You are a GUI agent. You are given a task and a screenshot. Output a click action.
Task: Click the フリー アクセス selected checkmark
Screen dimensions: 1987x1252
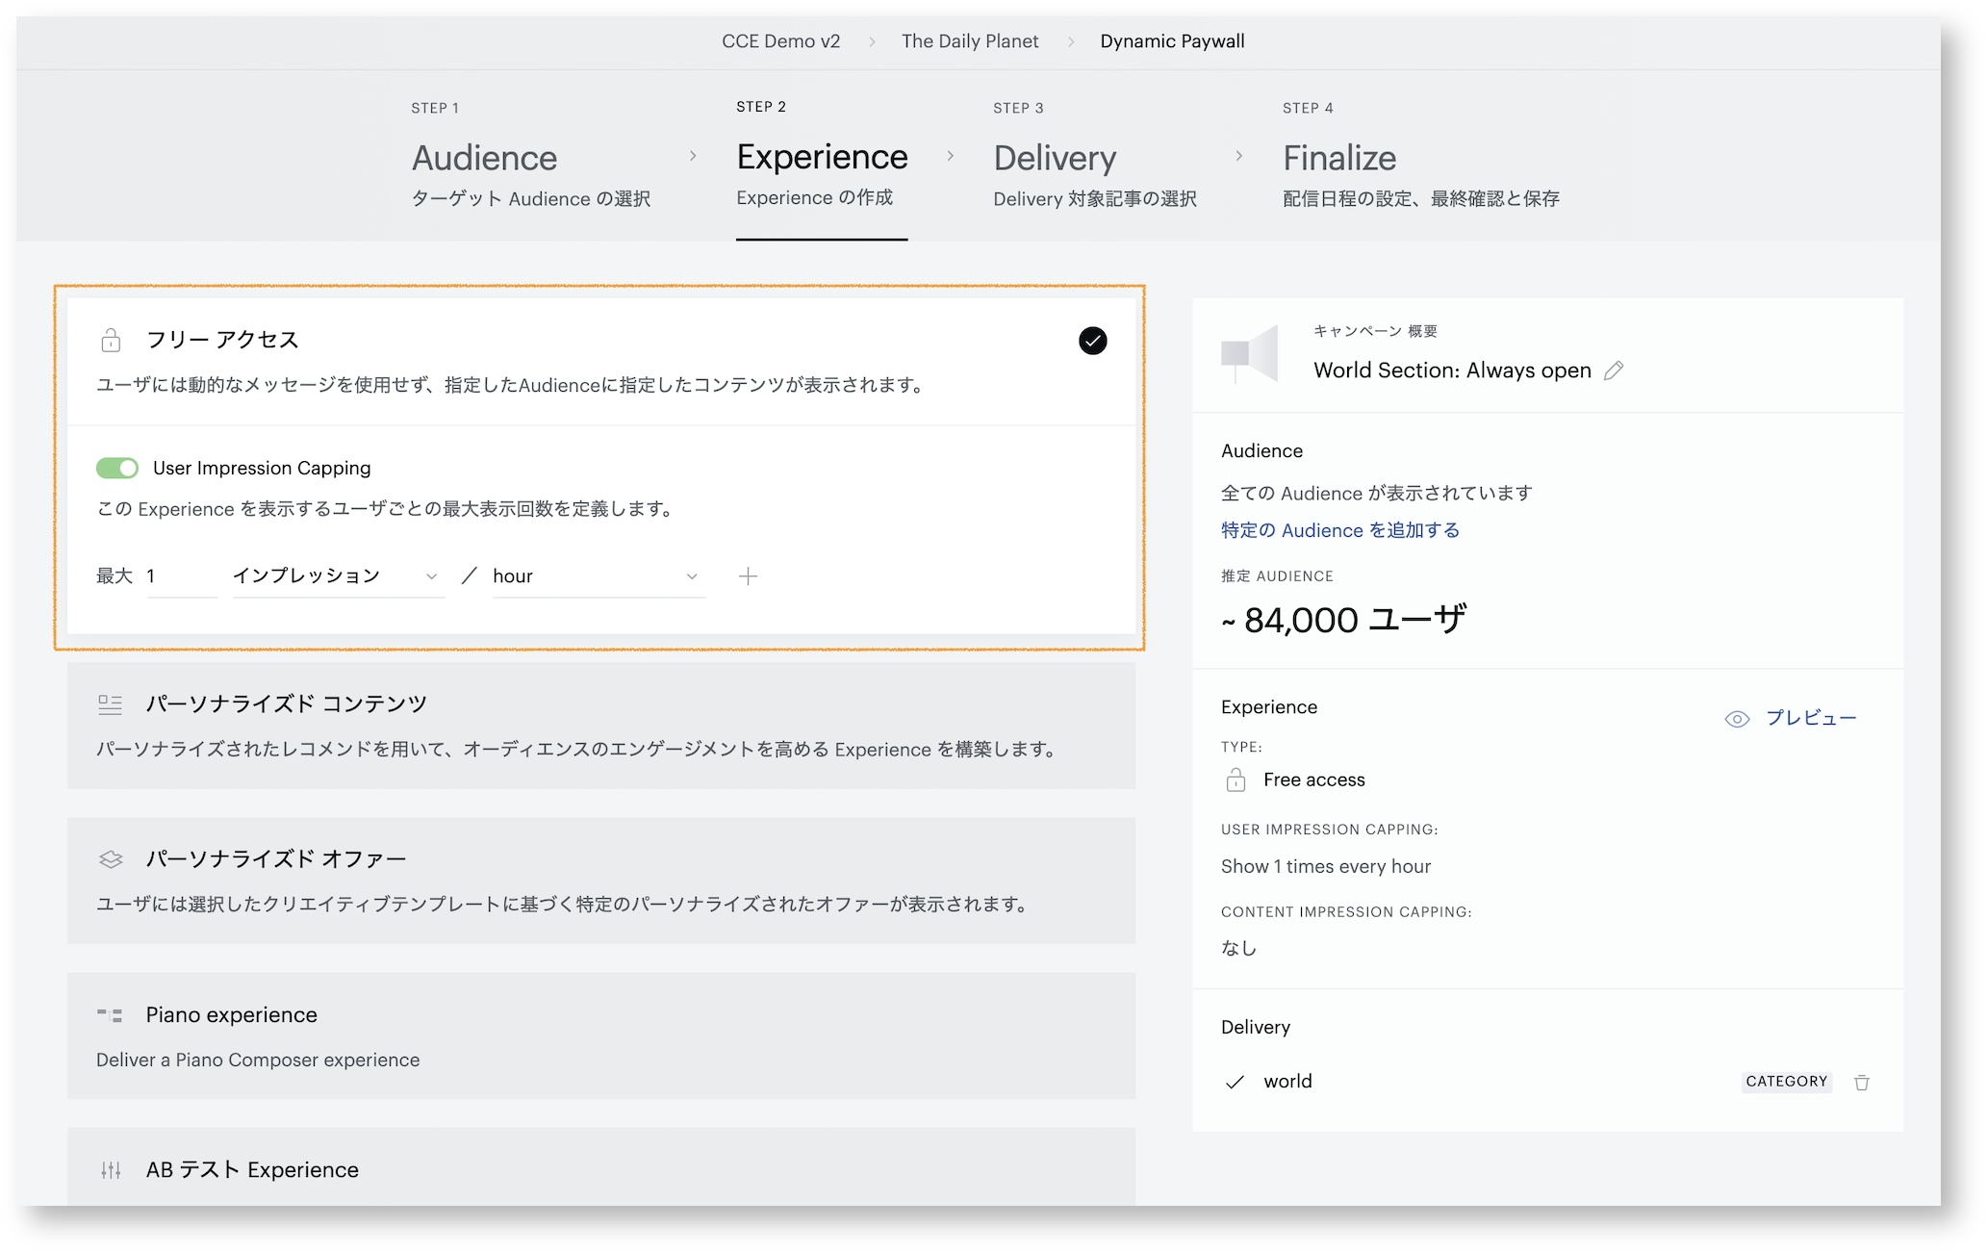pos(1092,341)
